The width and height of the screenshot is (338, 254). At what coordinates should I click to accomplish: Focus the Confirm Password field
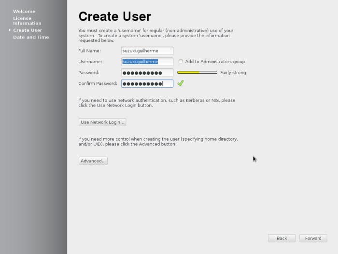(147, 83)
